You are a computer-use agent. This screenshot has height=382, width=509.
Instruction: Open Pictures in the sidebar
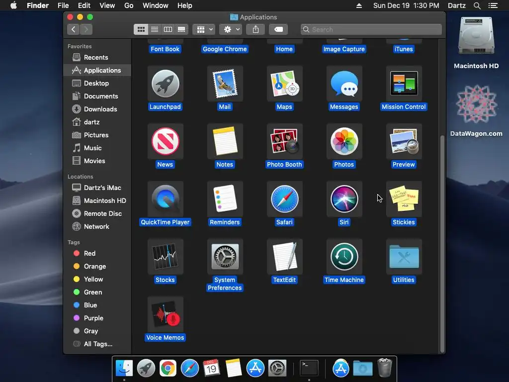coord(97,135)
